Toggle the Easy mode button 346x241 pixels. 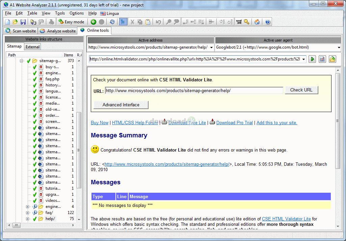click(x=71, y=22)
